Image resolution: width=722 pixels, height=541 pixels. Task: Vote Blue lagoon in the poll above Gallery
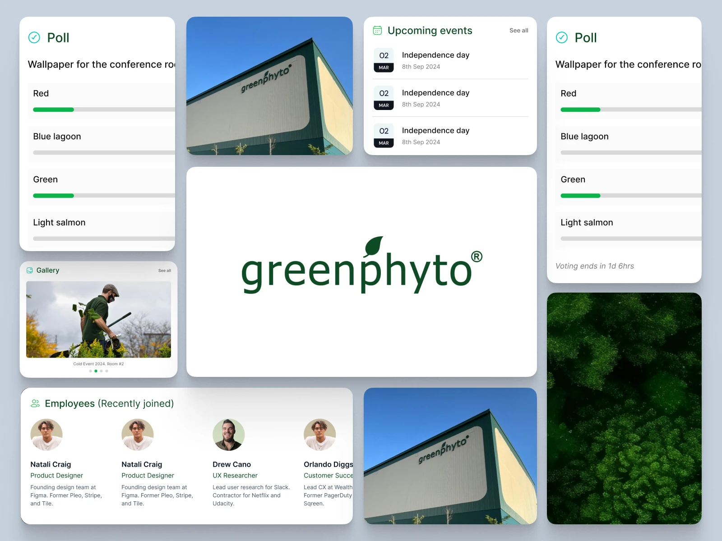(x=102, y=144)
